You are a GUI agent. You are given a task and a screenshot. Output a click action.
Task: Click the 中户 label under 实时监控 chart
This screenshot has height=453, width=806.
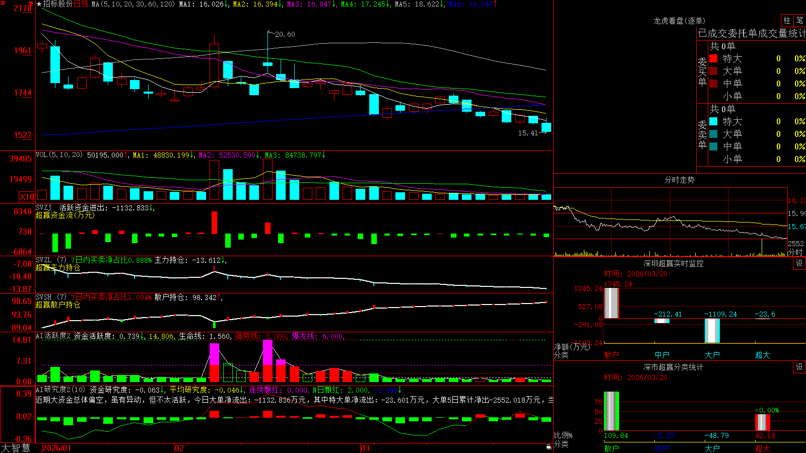click(662, 355)
